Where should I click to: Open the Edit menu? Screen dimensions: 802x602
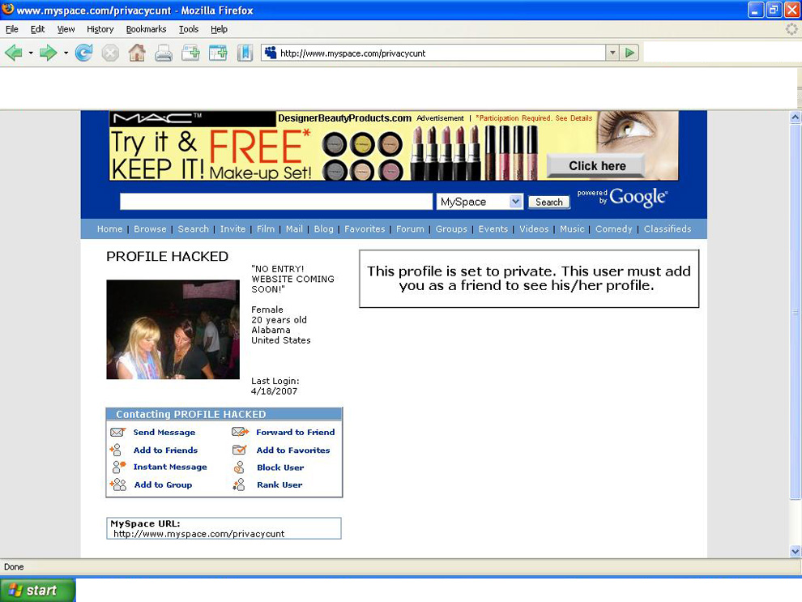(x=37, y=29)
